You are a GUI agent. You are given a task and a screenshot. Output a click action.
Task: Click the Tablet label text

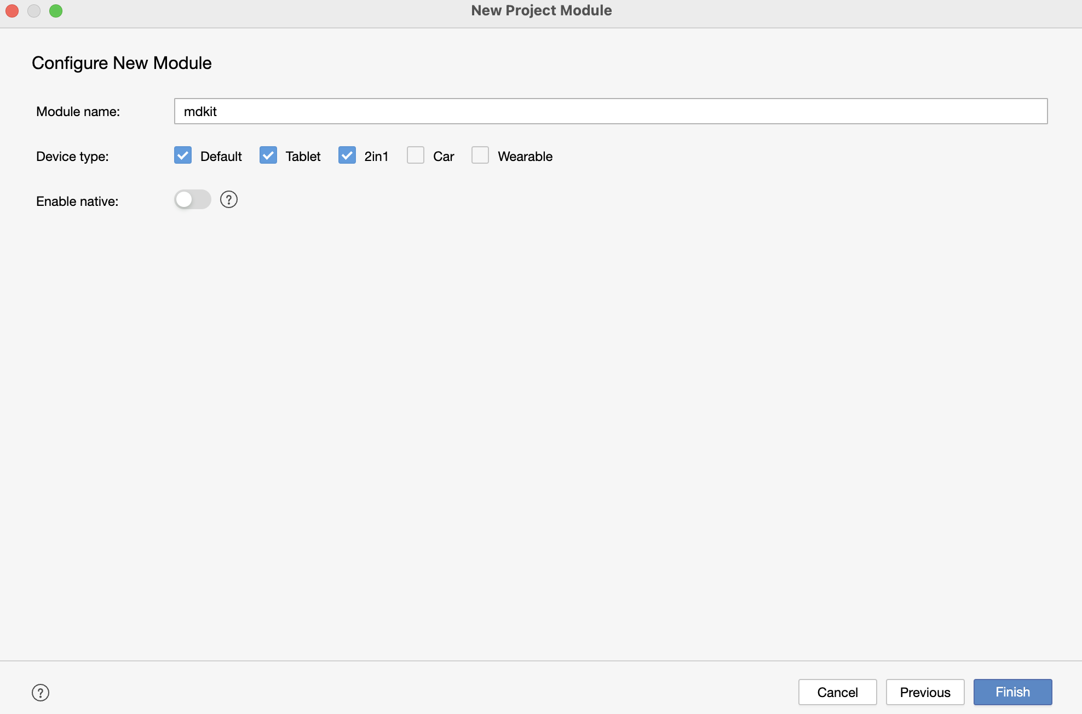coord(303,157)
